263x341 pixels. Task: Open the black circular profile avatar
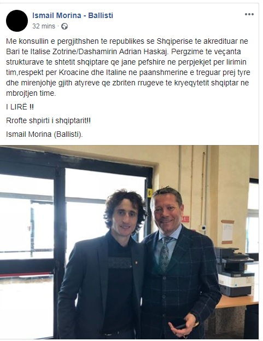click(x=17, y=21)
